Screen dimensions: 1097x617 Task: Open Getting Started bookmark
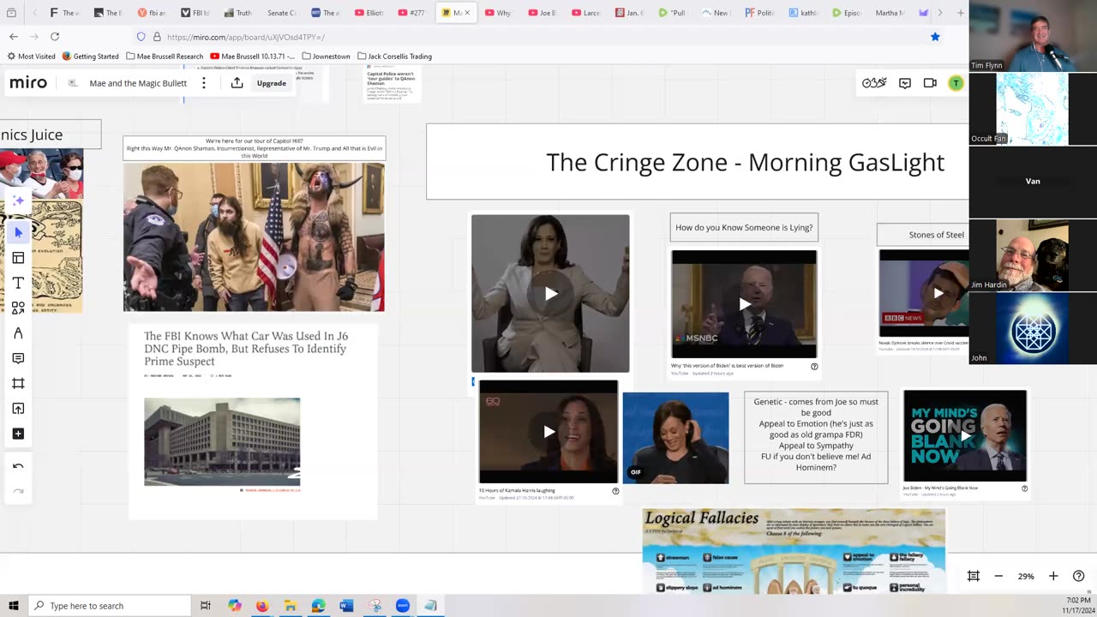[90, 57]
